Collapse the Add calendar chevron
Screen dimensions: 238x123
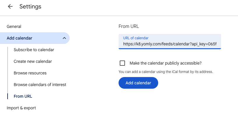tap(64, 38)
